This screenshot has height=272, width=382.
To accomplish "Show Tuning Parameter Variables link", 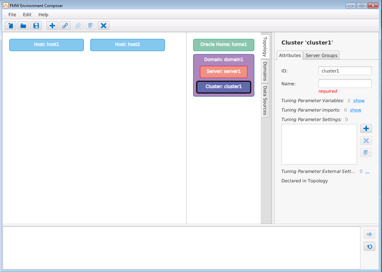I will (359, 100).
